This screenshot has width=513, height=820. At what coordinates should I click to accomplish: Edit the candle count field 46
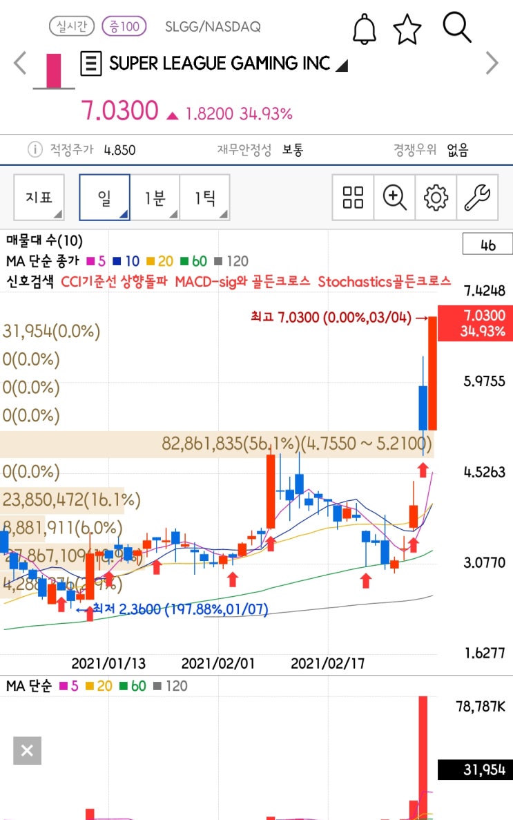[487, 245]
